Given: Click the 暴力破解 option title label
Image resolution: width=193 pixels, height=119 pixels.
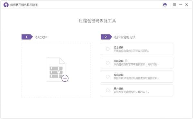Looking at the screenshot, I should point(118,88).
